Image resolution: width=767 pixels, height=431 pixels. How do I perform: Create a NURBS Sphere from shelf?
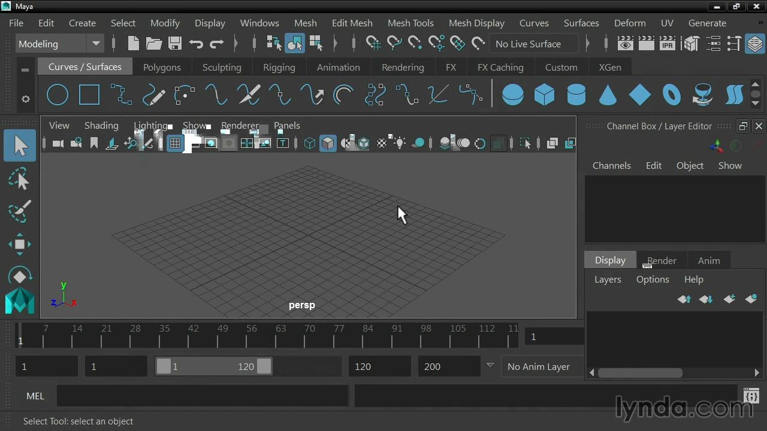coord(512,95)
